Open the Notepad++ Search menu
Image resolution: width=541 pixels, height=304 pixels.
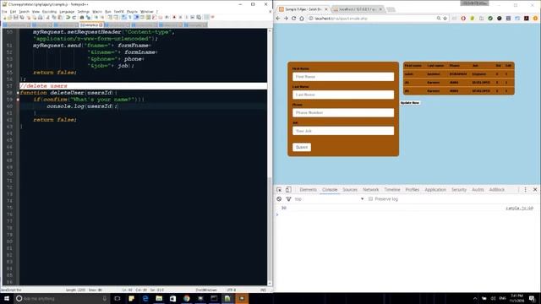[x=24, y=11]
